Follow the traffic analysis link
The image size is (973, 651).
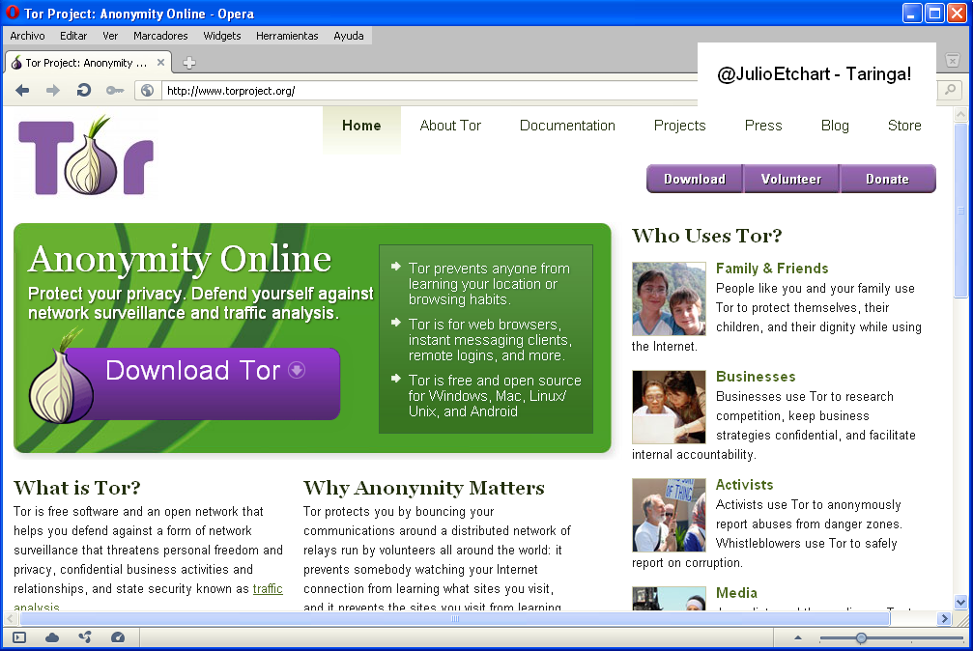(268, 589)
